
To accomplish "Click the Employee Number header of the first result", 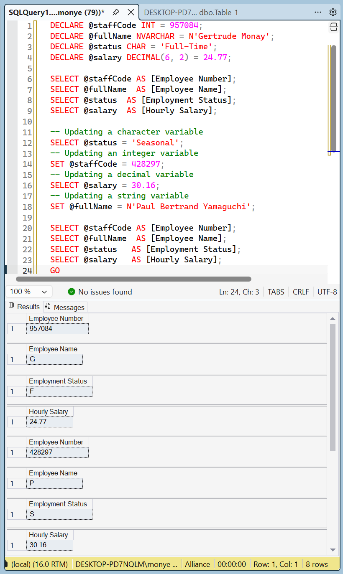I will [x=58, y=318].
